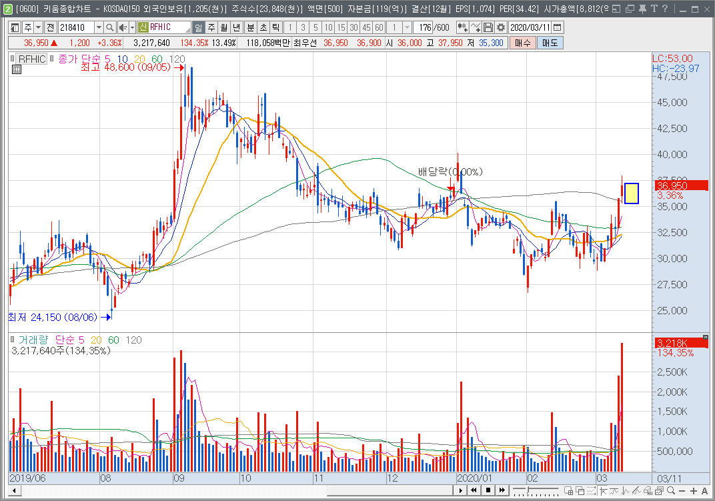Open the market type dropdown arrow next to 주
This screenshot has height=501, width=715.
[38, 28]
